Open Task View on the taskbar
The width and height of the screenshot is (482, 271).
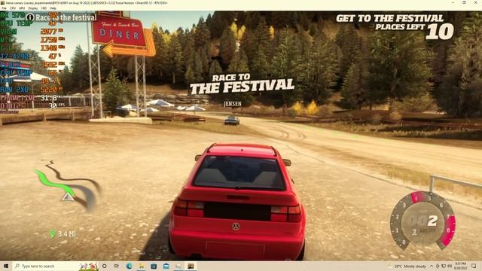point(117,266)
